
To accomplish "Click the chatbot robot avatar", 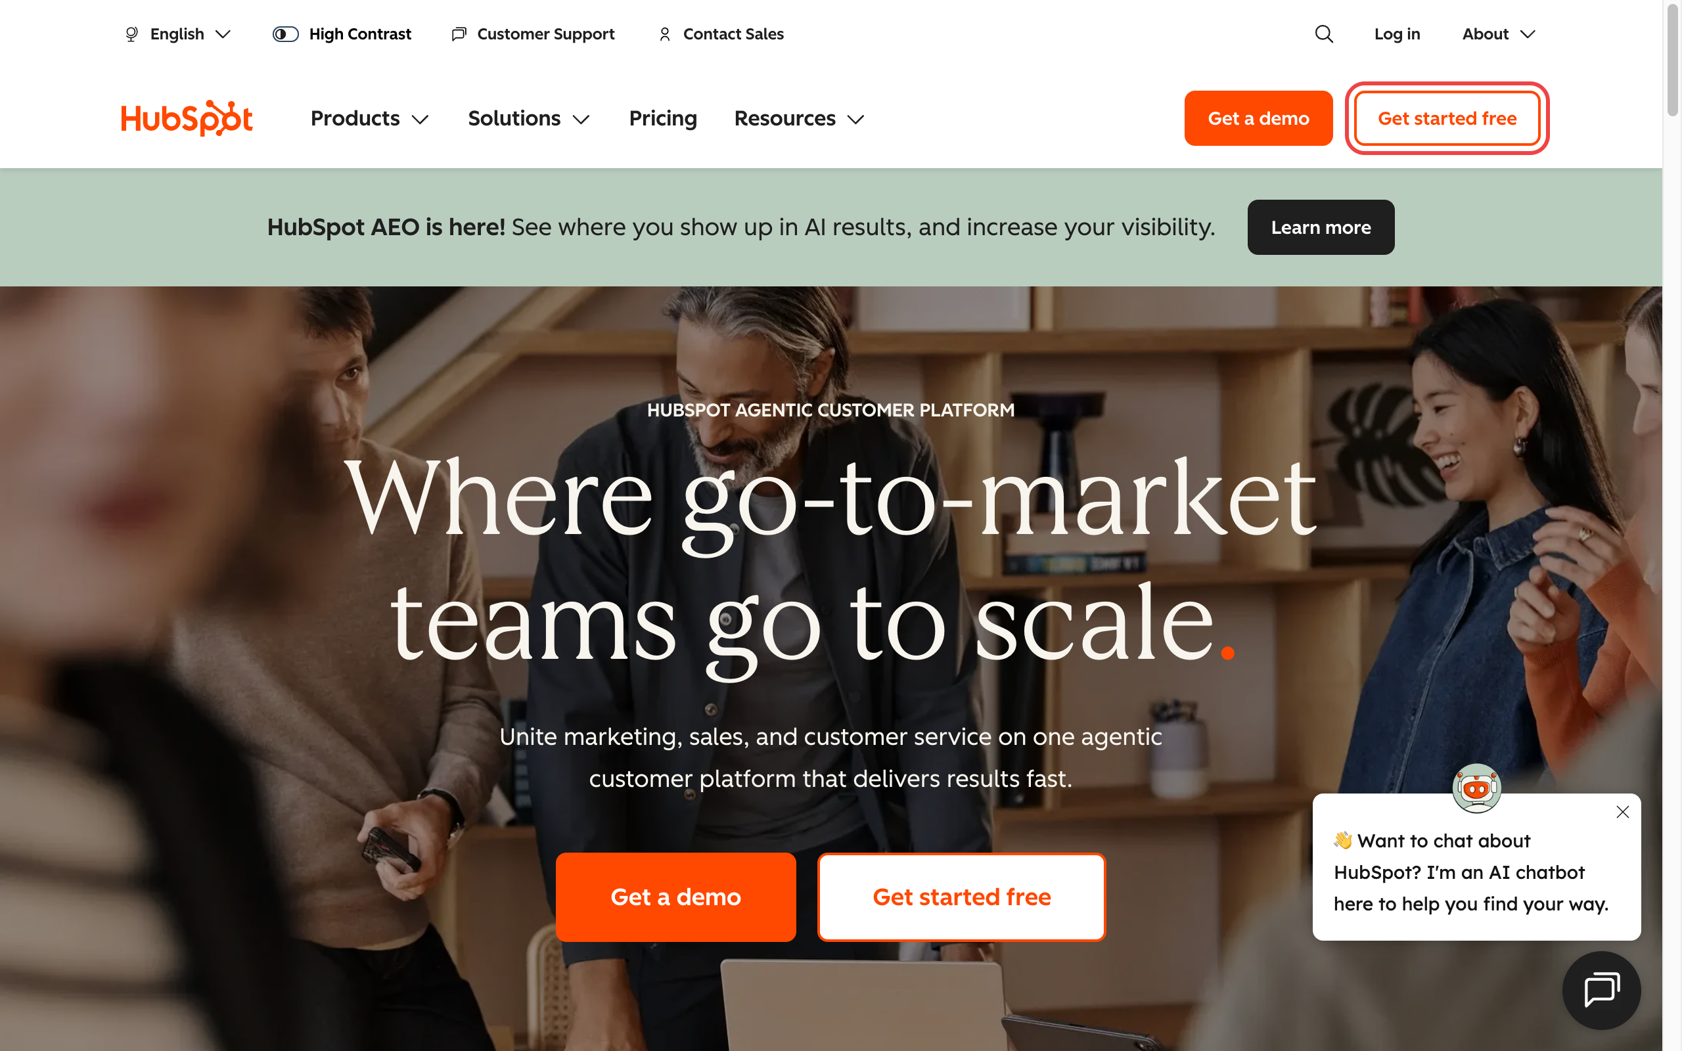I will tap(1476, 788).
